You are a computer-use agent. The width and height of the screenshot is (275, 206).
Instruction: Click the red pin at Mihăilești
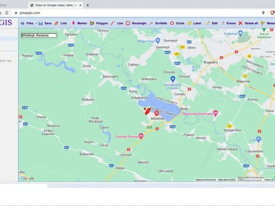click(x=157, y=114)
